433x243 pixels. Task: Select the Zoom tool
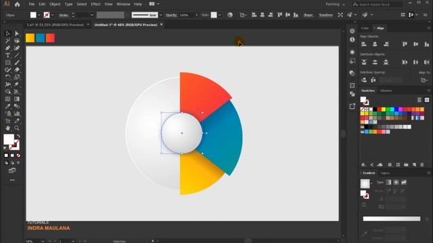tap(17, 128)
